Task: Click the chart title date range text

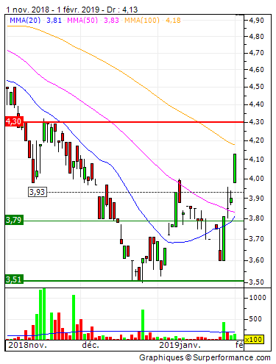Action: coord(72,10)
